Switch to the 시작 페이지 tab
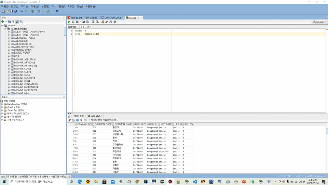 point(76,18)
